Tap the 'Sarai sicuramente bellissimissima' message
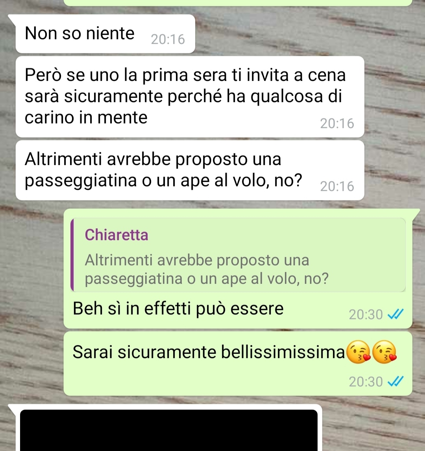The image size is (425, 451). coord(238,364)
